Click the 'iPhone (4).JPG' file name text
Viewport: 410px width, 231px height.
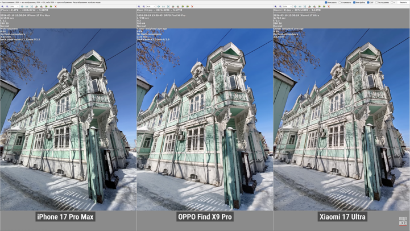[x=9, y=10]
